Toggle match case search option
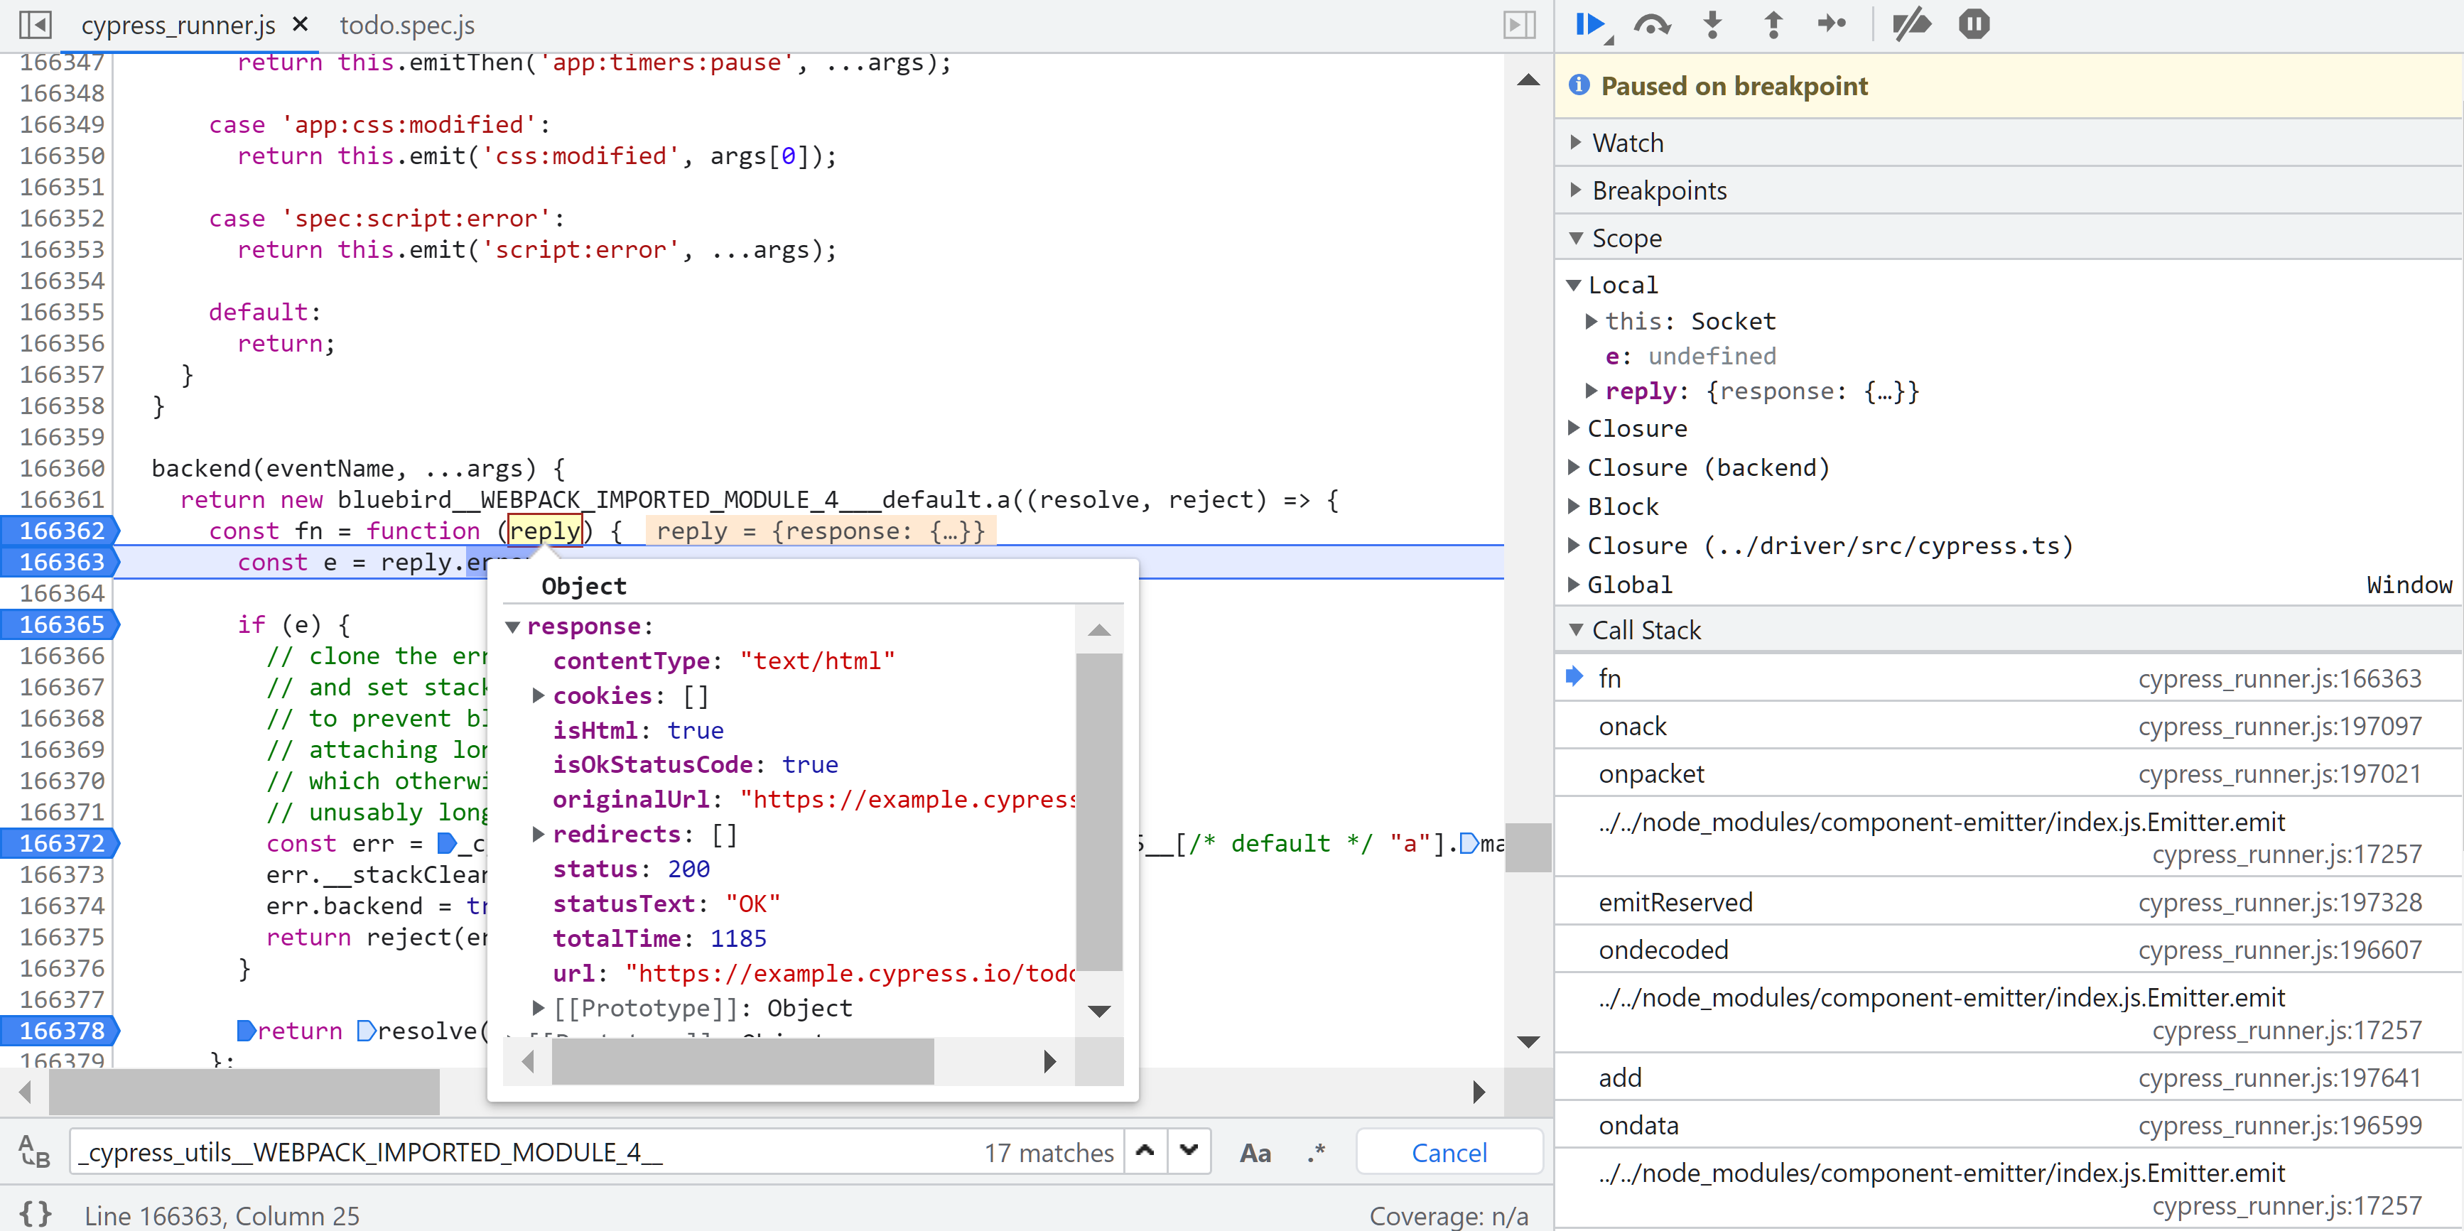This screenshot has width=2464, height=1231. 1255,1153
